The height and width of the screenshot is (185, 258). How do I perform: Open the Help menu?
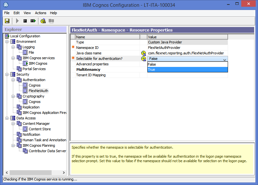pos(53,13)
